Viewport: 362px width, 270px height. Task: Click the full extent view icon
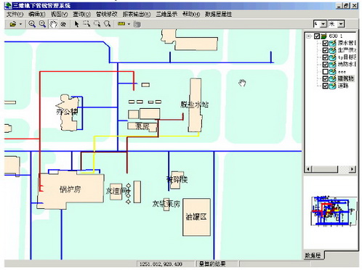tap(63, 24)
